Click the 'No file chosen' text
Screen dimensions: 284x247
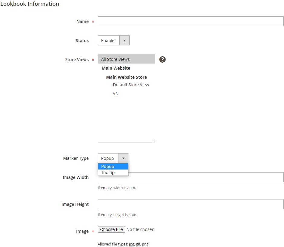[140, 229]
